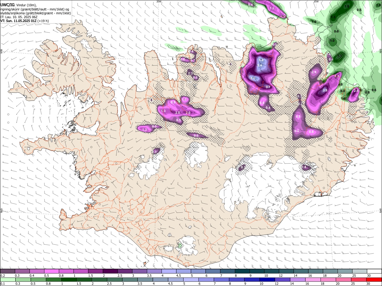Viewport: 382px width, 286px height.
Task: Click the 'rigning/skúrir' legend description line
Action: pyautogui.click(x=35, y=9)
